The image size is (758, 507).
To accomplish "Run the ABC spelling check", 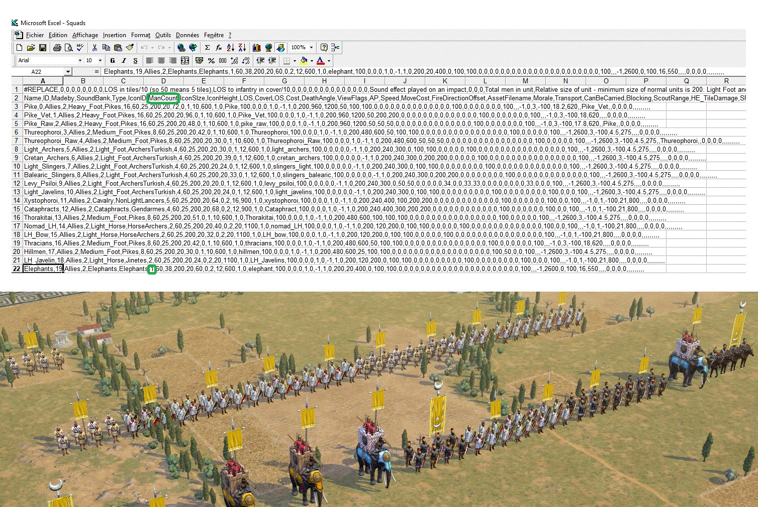I will pyautogui.click(x=80, y=48).
